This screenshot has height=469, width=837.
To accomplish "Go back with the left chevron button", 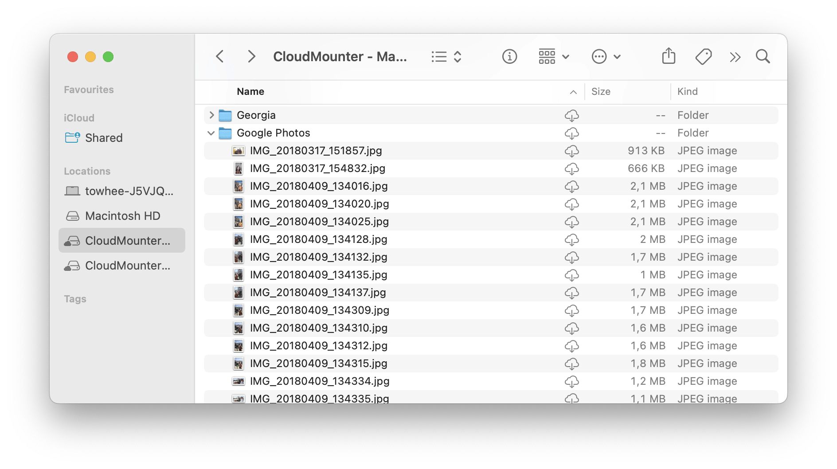I will point(219,57).
